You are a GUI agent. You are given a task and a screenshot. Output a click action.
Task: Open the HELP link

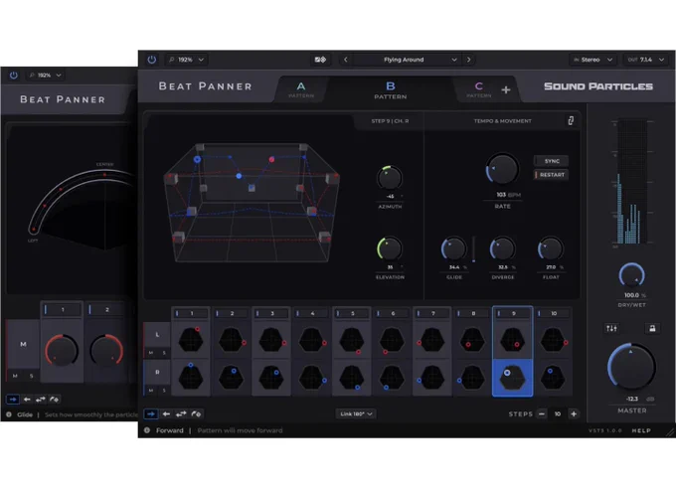(x=641, y=430)
